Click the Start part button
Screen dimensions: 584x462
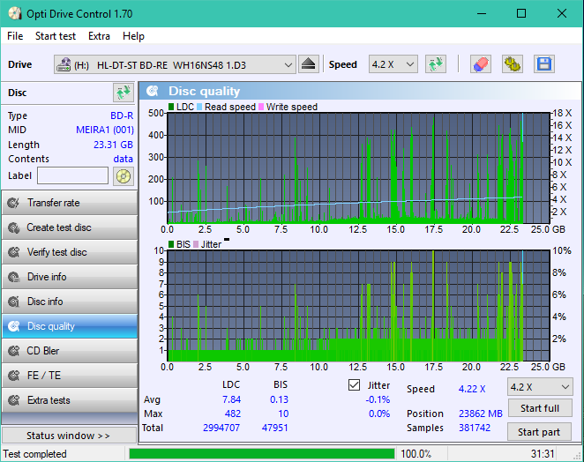click(539, 432)
